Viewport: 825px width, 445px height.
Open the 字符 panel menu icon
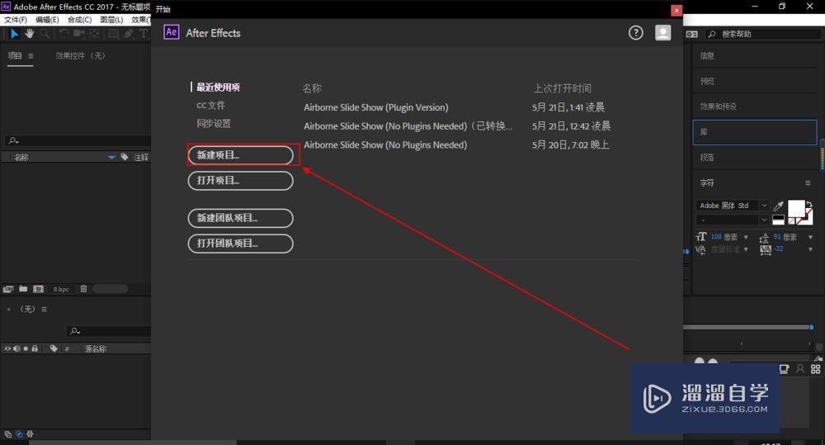(808, 182)
